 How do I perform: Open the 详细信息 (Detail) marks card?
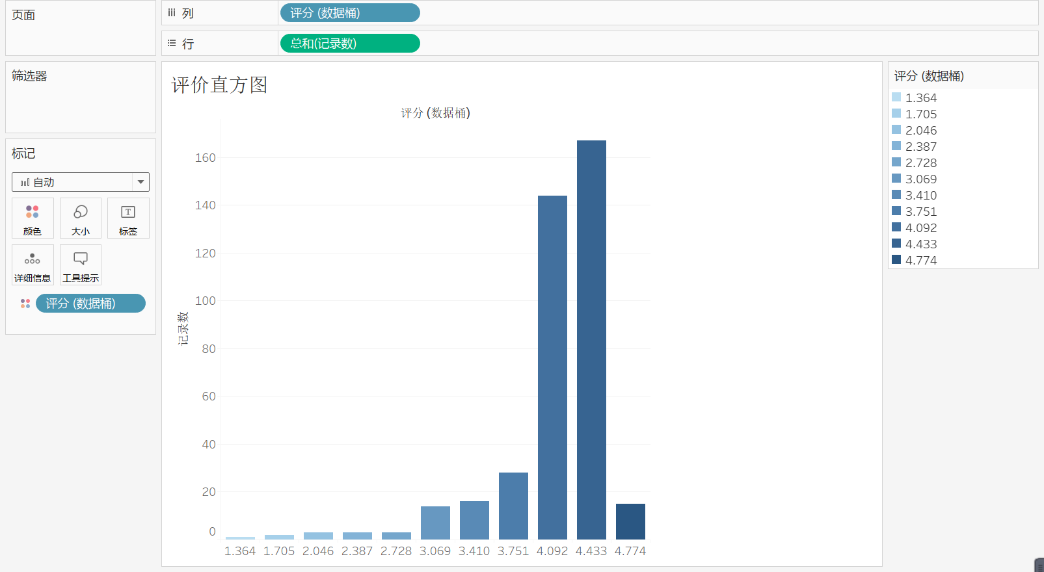coord(33,265)
